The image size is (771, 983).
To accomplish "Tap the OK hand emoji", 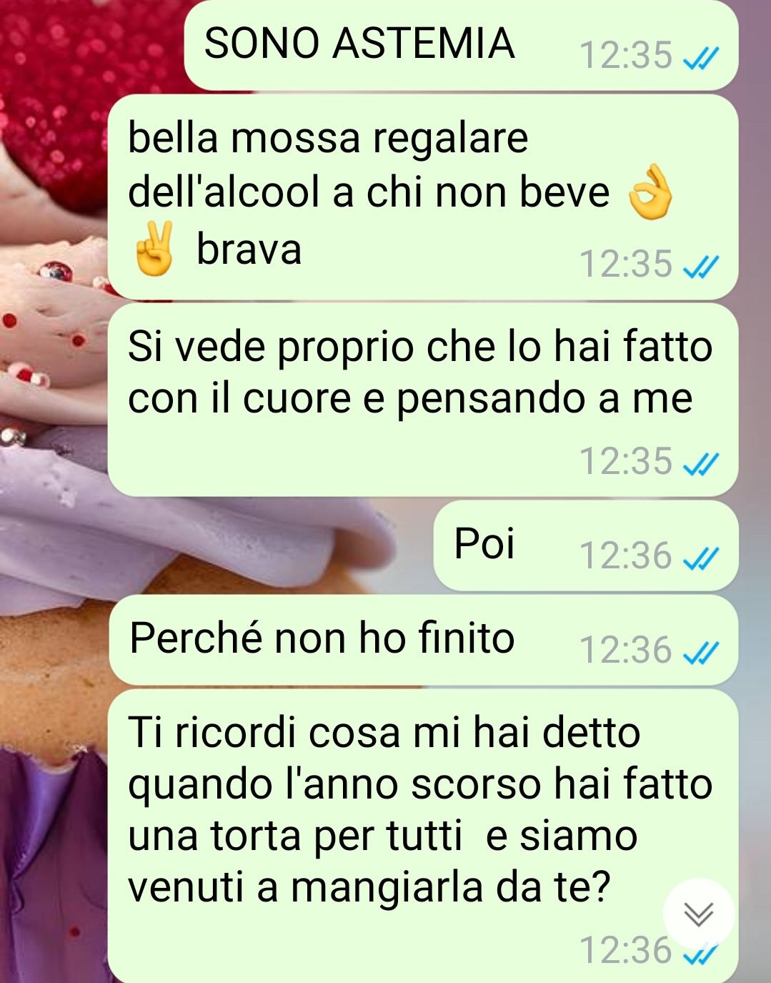I will tap(650, 192).
